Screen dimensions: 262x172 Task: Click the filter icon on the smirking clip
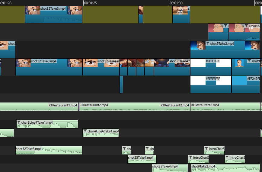(x=246, y=26)
